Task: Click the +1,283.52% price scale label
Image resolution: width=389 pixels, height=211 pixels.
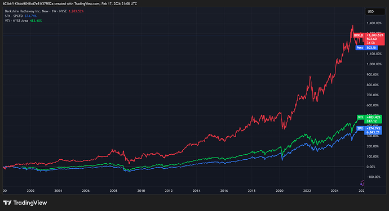Action: [x=374, y=35]
